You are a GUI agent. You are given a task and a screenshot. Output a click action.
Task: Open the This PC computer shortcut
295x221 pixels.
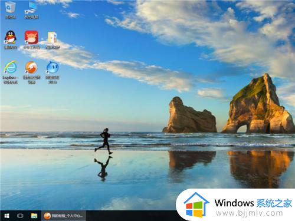31,10
